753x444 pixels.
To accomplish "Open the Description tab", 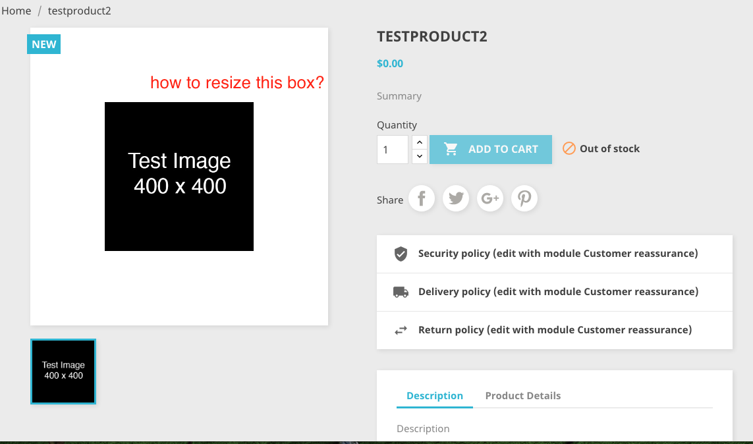I will [435, 396].
